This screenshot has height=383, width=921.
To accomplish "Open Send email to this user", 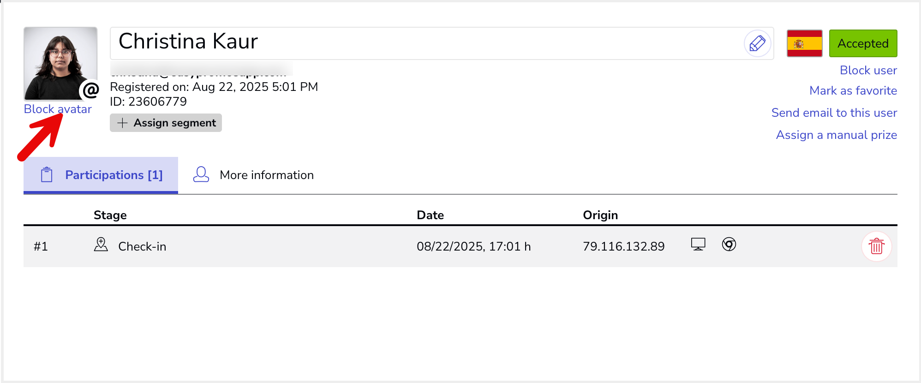I will click(834, 113).
